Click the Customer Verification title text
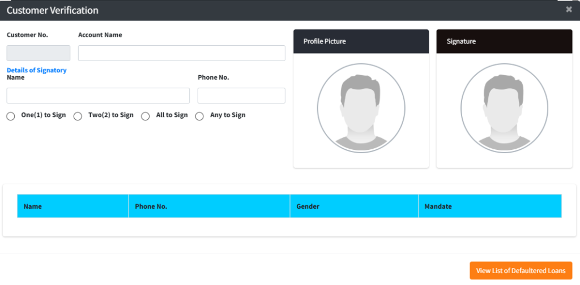Image resolution: width=580 pixels, height=285 pixels. click(x=52, y=10)
